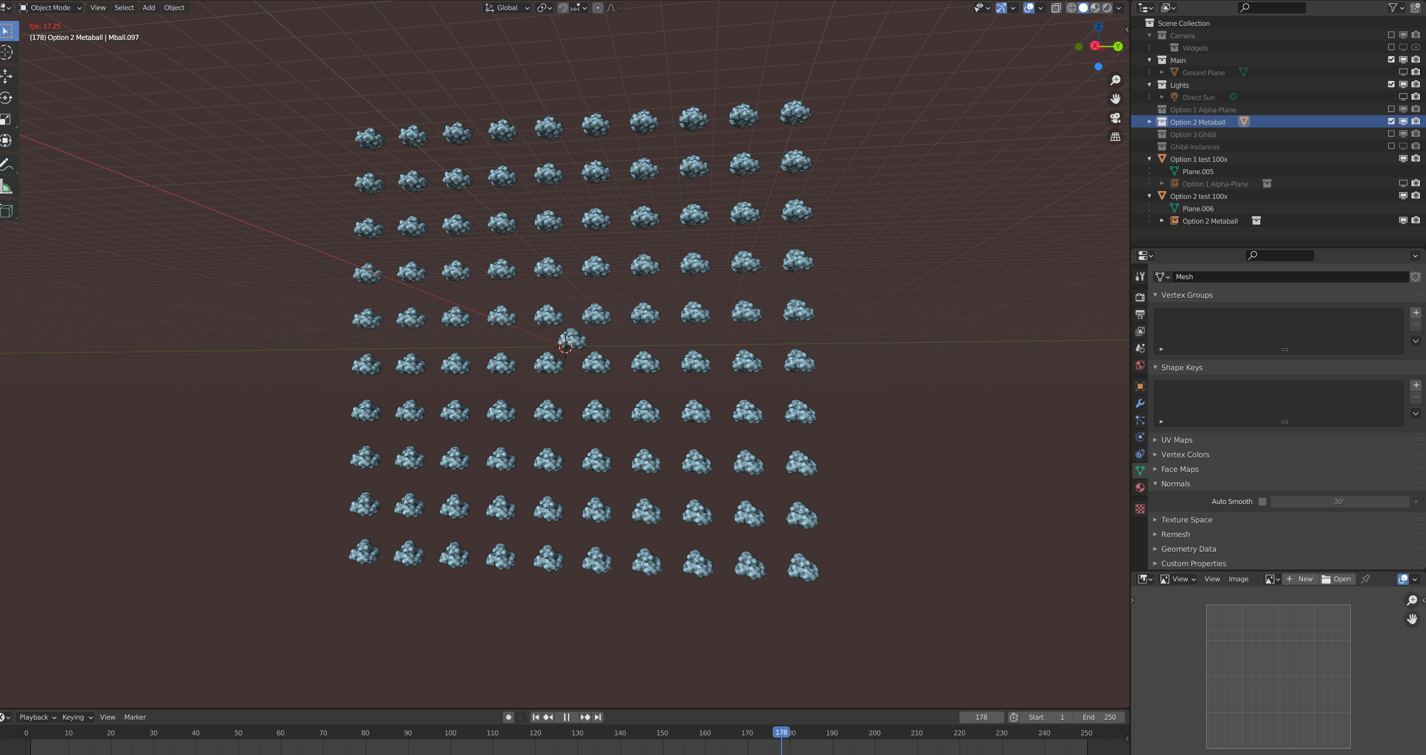The image size is (1426, 755).
Task: Open the Material properties tab
Action: (1140, 488)
